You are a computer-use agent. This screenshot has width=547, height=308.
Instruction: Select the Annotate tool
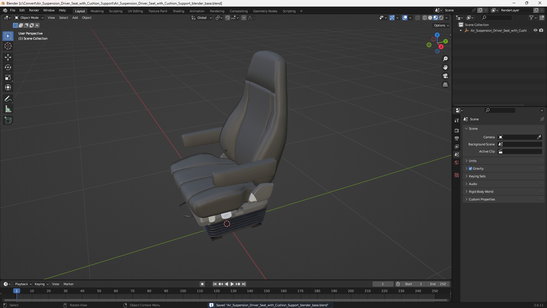[8, 99]
